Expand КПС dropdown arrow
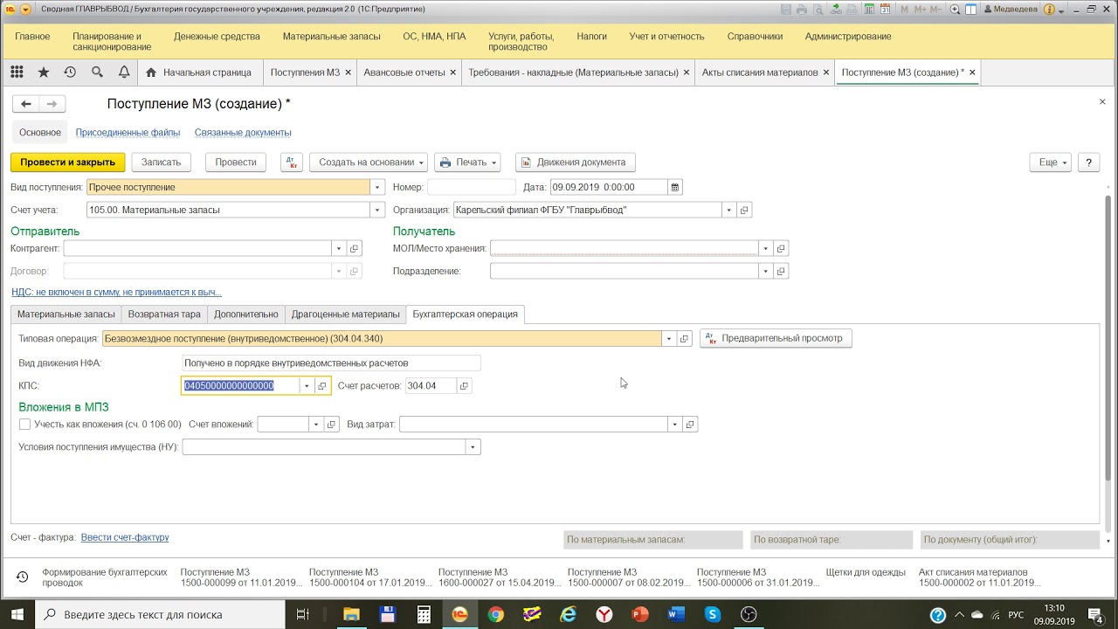The image size is (1118, 629). point(307,386)
